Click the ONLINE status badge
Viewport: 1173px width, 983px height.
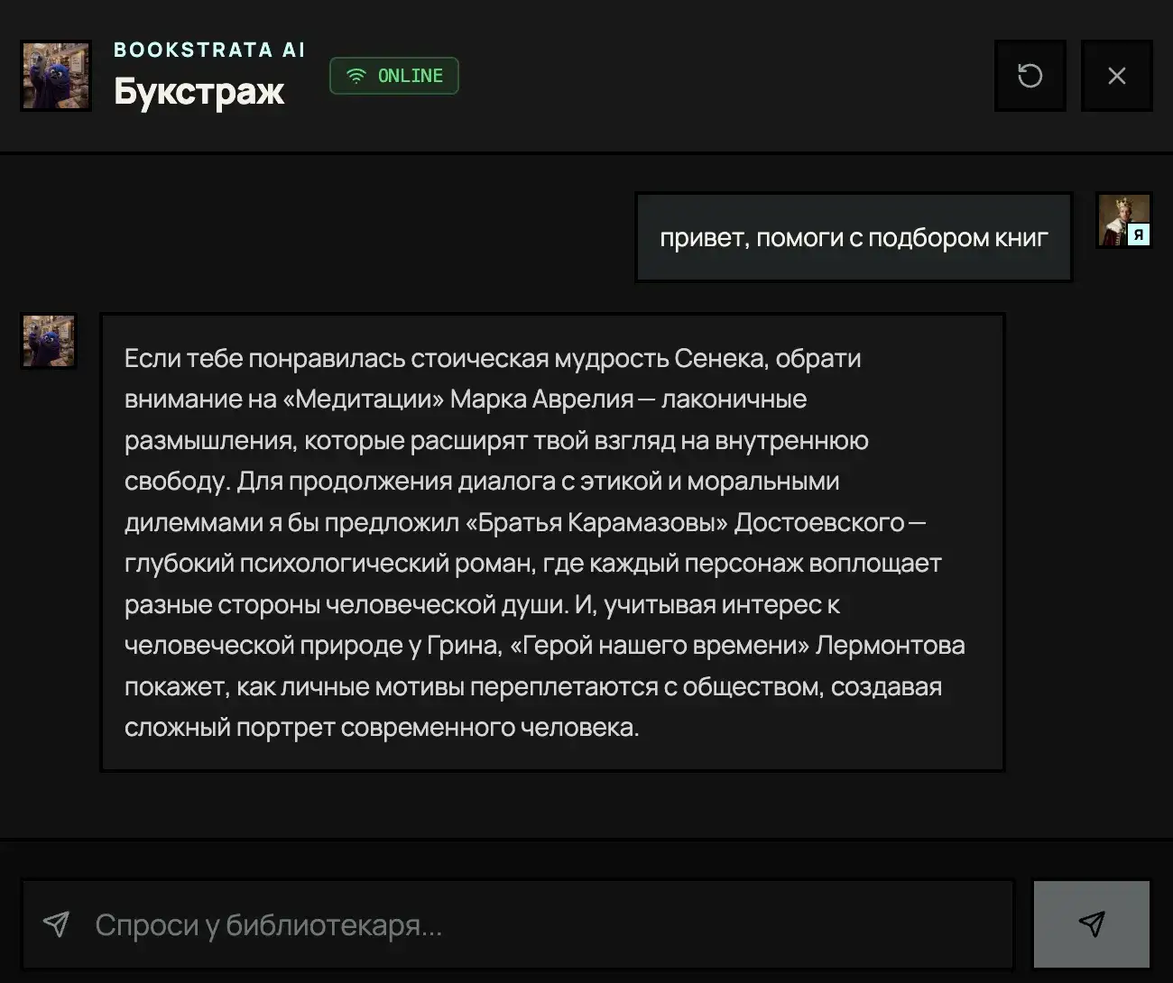pos(394,76)
